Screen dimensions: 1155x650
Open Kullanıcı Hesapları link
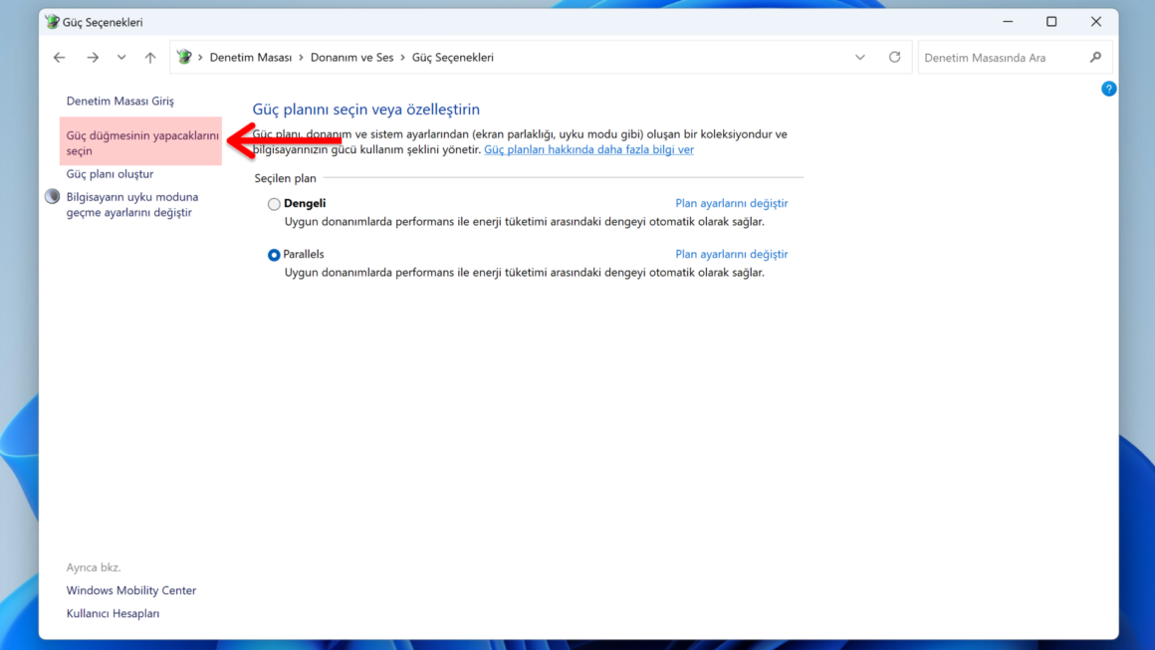coord(113,613)
